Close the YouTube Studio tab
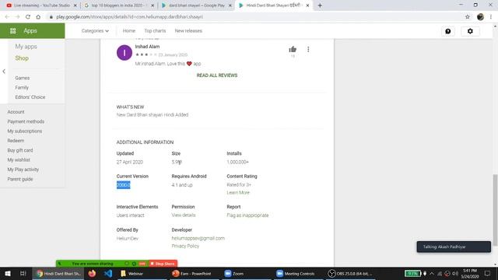This screenshot has height=280, width=498. coord(75,5)
